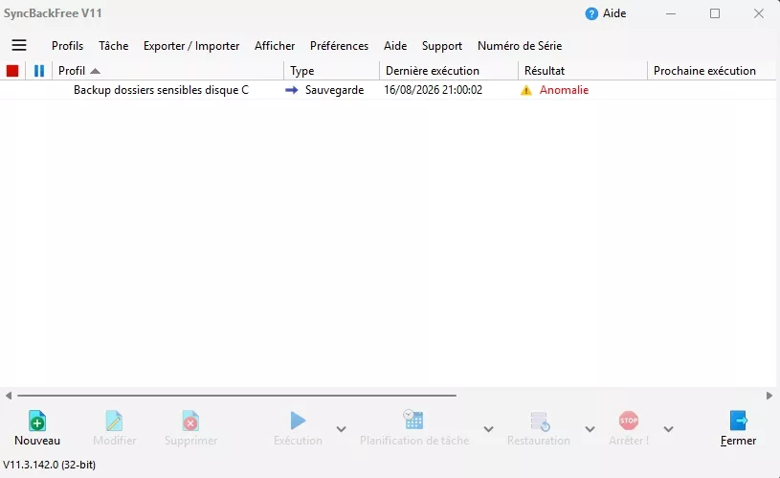Viewport: 780px width, 478px height.
Task: Maximize the SyncBackFree window
Action: [x=715, y=14]
